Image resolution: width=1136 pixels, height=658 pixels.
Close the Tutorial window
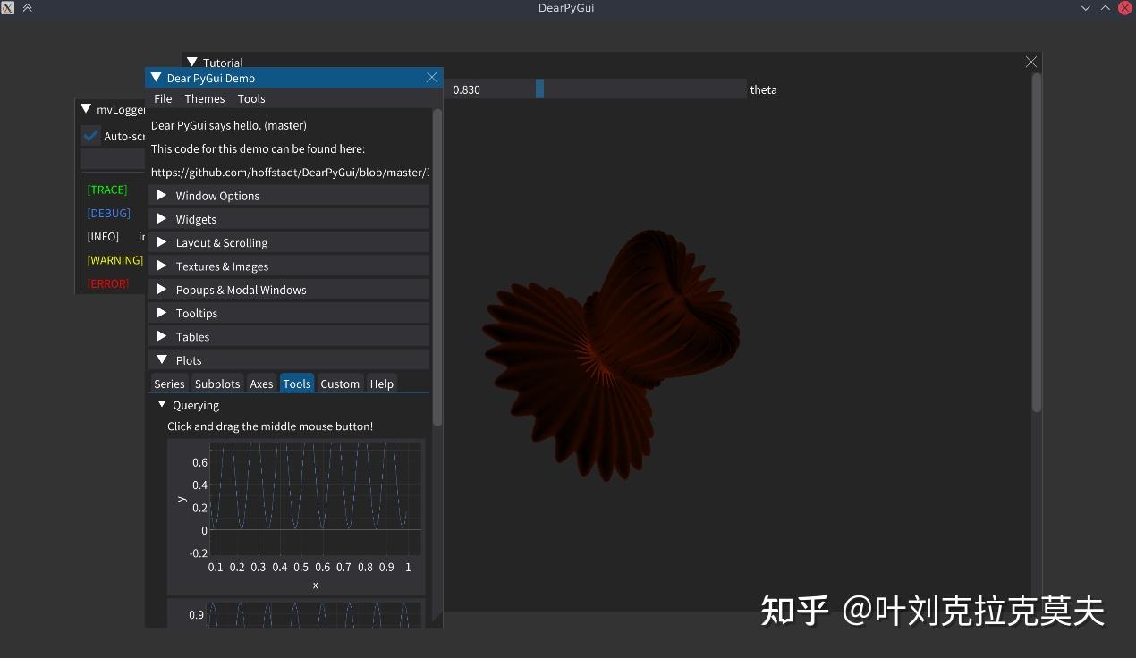click(x=1031, y=62)
